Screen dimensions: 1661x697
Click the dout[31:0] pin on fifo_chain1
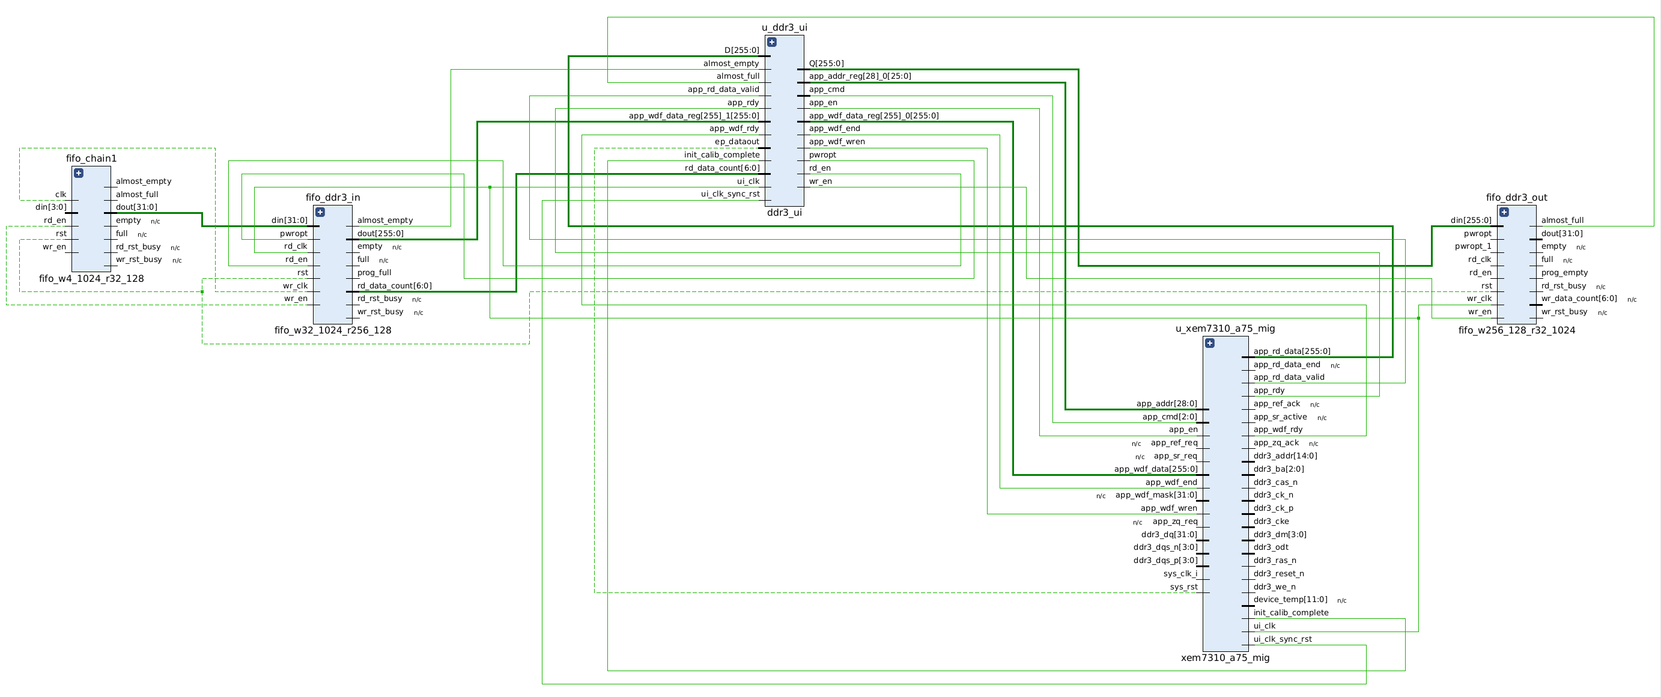[136, 207]
